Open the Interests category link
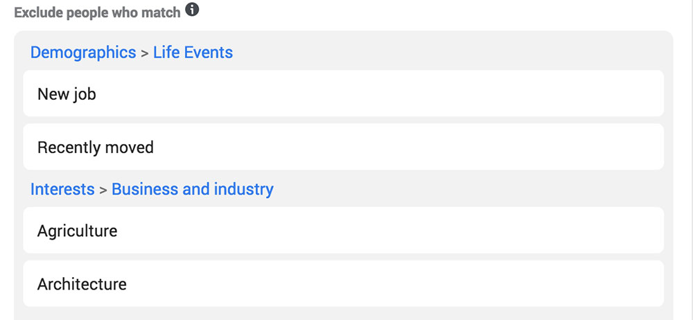Image resolution: width=693 pixels, height=320 pixels. point(62,189)
